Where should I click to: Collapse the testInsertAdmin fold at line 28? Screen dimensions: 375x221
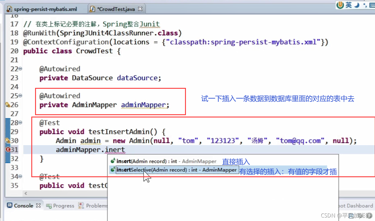pyautogui.click(x=20, y=123)
